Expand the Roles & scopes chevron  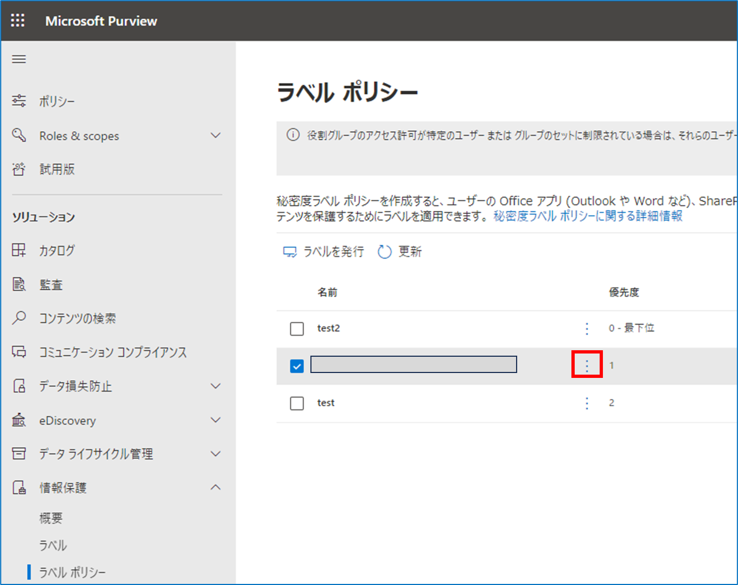pos(215,135)
